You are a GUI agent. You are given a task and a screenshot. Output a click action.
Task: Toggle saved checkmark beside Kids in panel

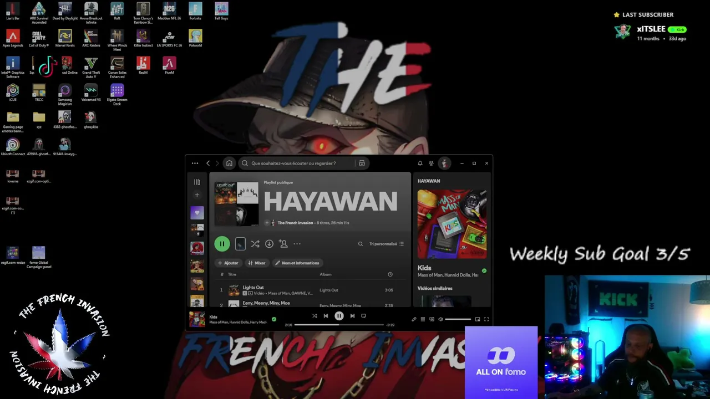click(484, 271)
